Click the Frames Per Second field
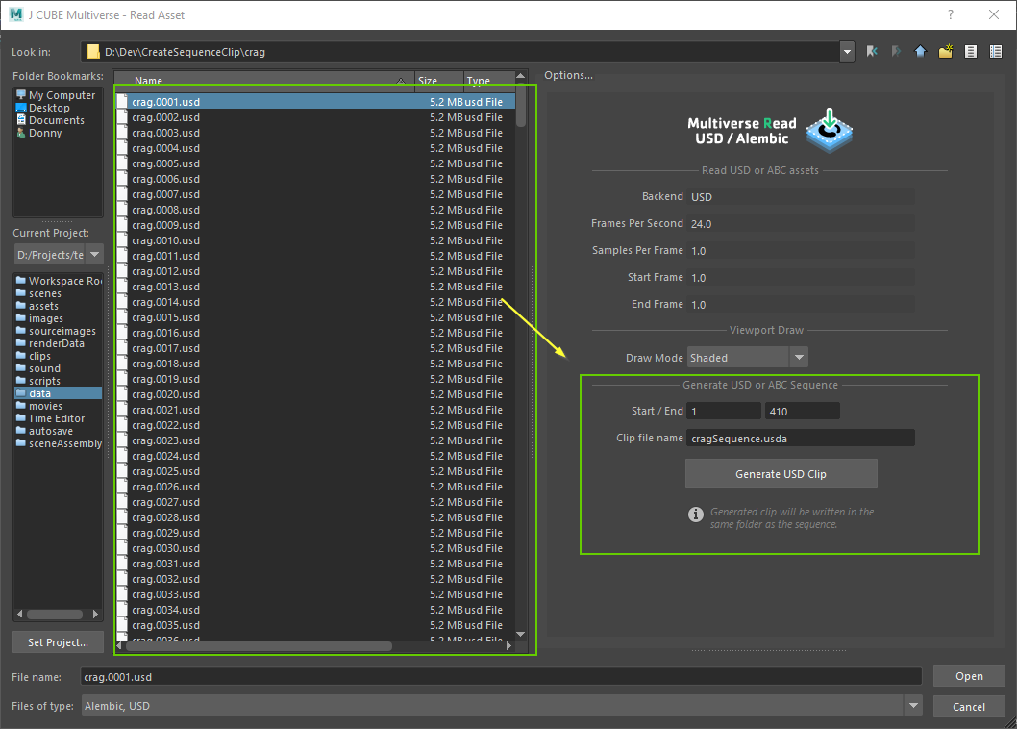This screenshot has width=1017, height=729. point(801,223)
